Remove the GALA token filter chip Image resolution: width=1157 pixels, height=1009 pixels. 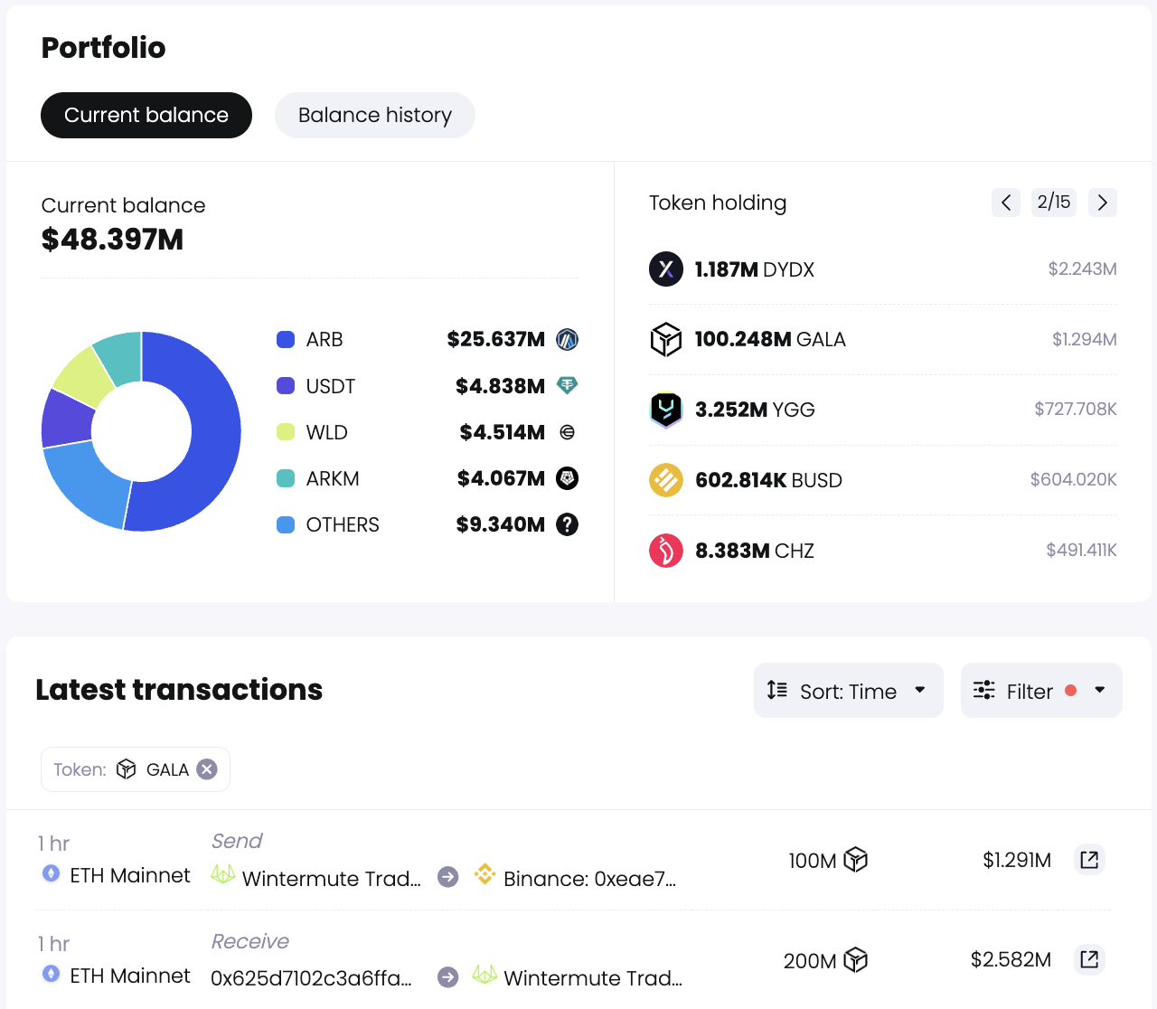tap(206, 769)
